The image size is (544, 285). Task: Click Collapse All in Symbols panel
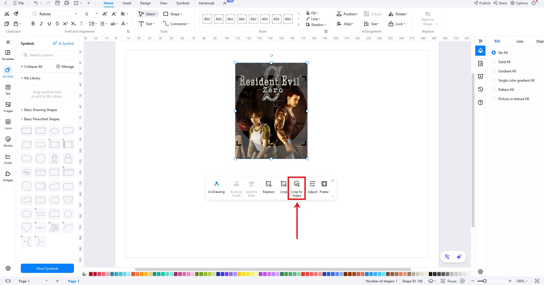[x=31, y=67]
